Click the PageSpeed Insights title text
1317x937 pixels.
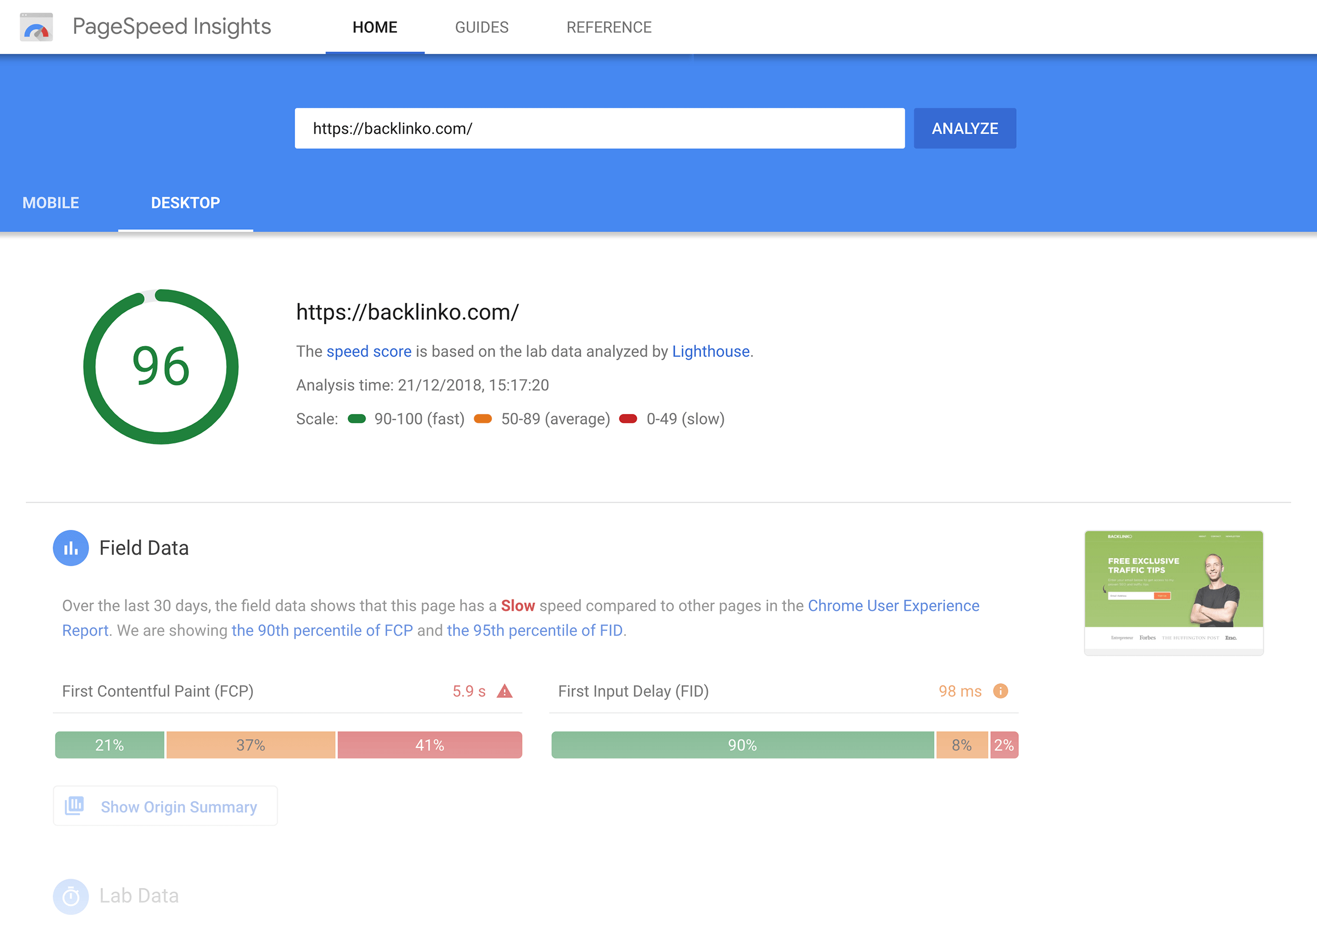172,27
